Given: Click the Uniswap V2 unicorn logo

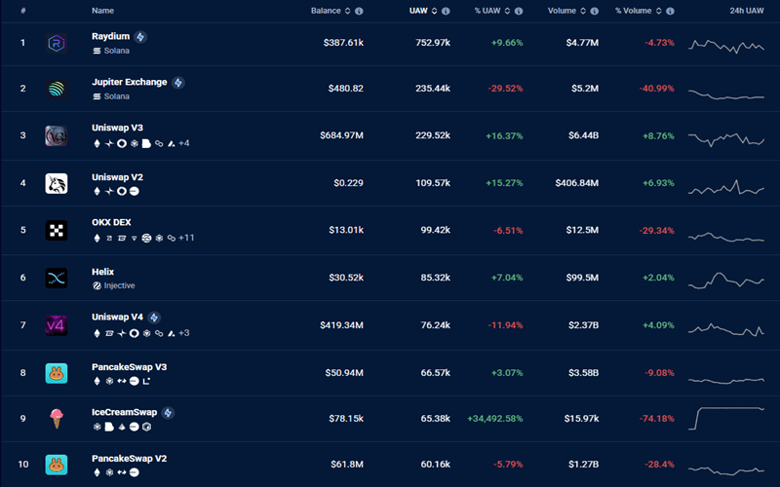Looking at the screenshot, I should coord(57,183).
